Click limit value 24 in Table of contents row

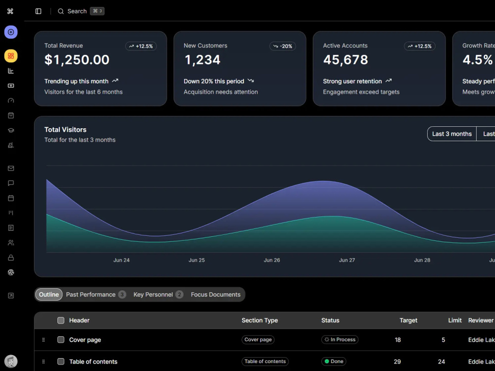pyautogui.click(x=442, y=362)
